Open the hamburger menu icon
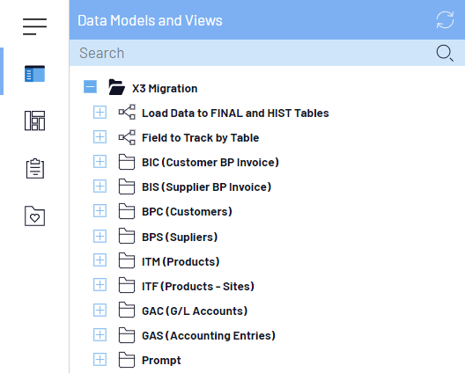This screenshot has height=373, width=465. (x=34, y=26)
